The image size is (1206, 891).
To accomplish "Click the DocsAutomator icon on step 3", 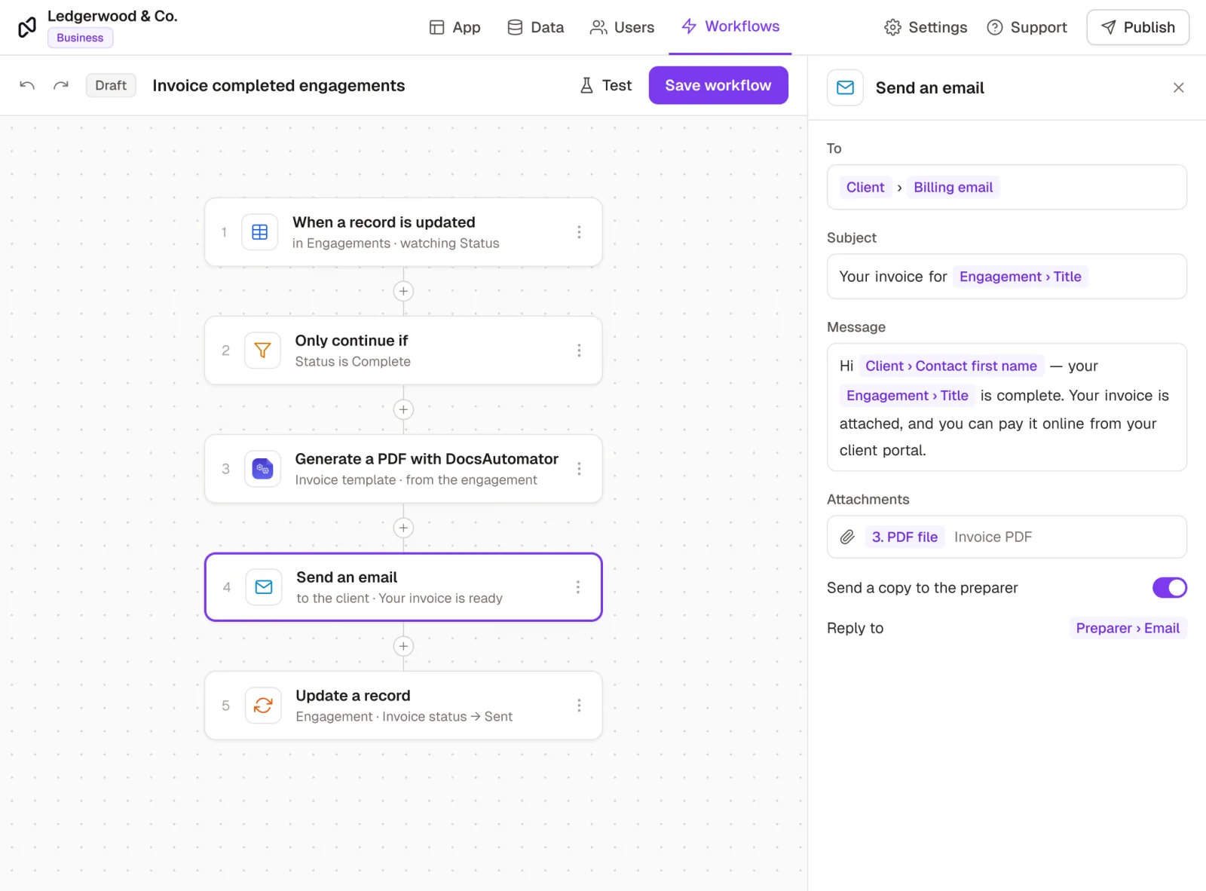I will pos(262,469).
